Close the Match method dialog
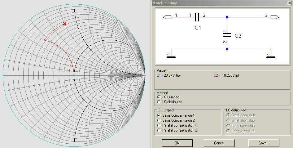The image size is (293, 148). [x=289, y=3]
